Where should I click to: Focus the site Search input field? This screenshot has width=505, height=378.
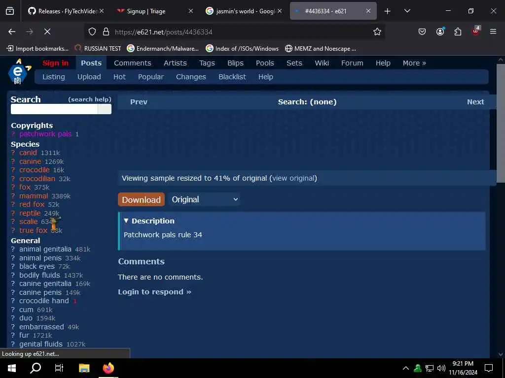[x=54, y=109]
